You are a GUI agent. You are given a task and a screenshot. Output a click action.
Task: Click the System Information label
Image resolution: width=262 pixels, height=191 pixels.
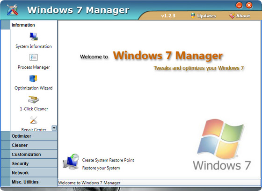coord(34,46)
